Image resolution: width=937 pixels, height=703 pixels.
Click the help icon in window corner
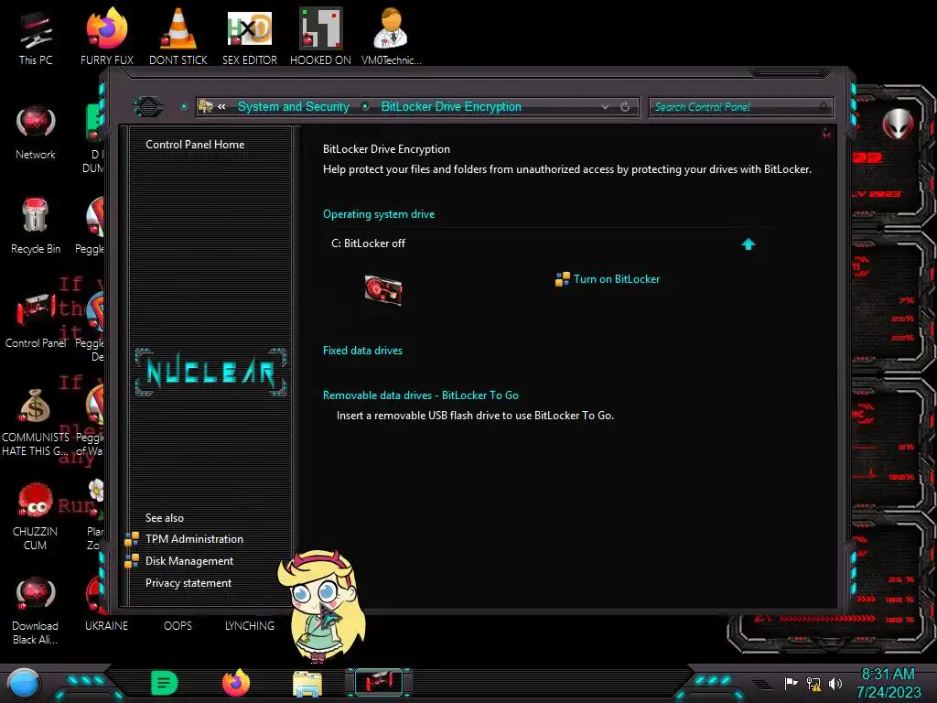coord(826,133)
